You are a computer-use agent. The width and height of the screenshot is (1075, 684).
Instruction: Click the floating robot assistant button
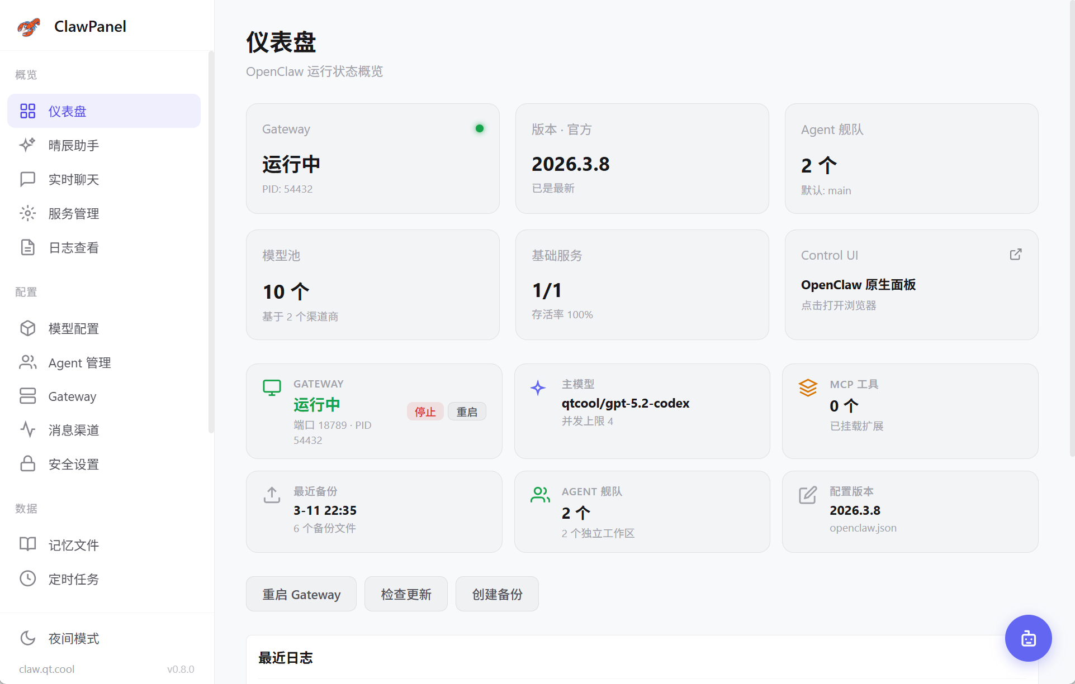click(1028, 638)
